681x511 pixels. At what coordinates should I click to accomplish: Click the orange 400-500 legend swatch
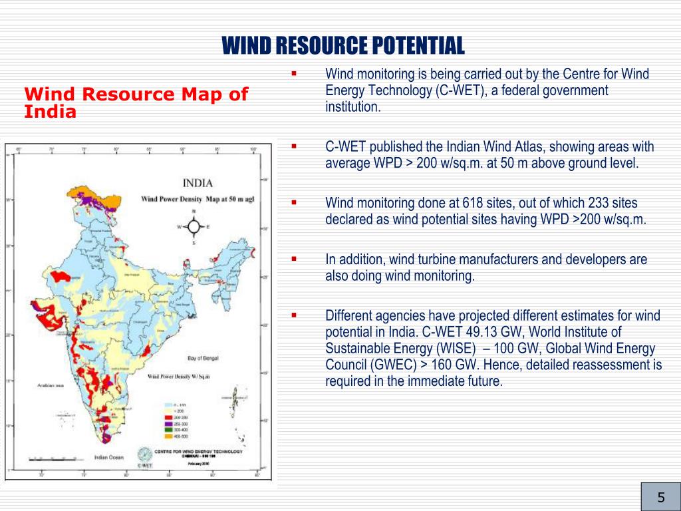(168, 436)
